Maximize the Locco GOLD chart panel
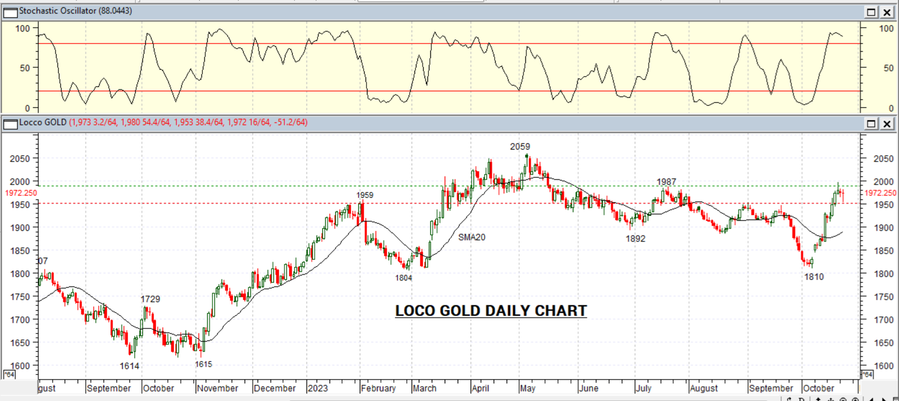Image resolution: width=899 pixels, height=401 pixels. pos(871,124)
